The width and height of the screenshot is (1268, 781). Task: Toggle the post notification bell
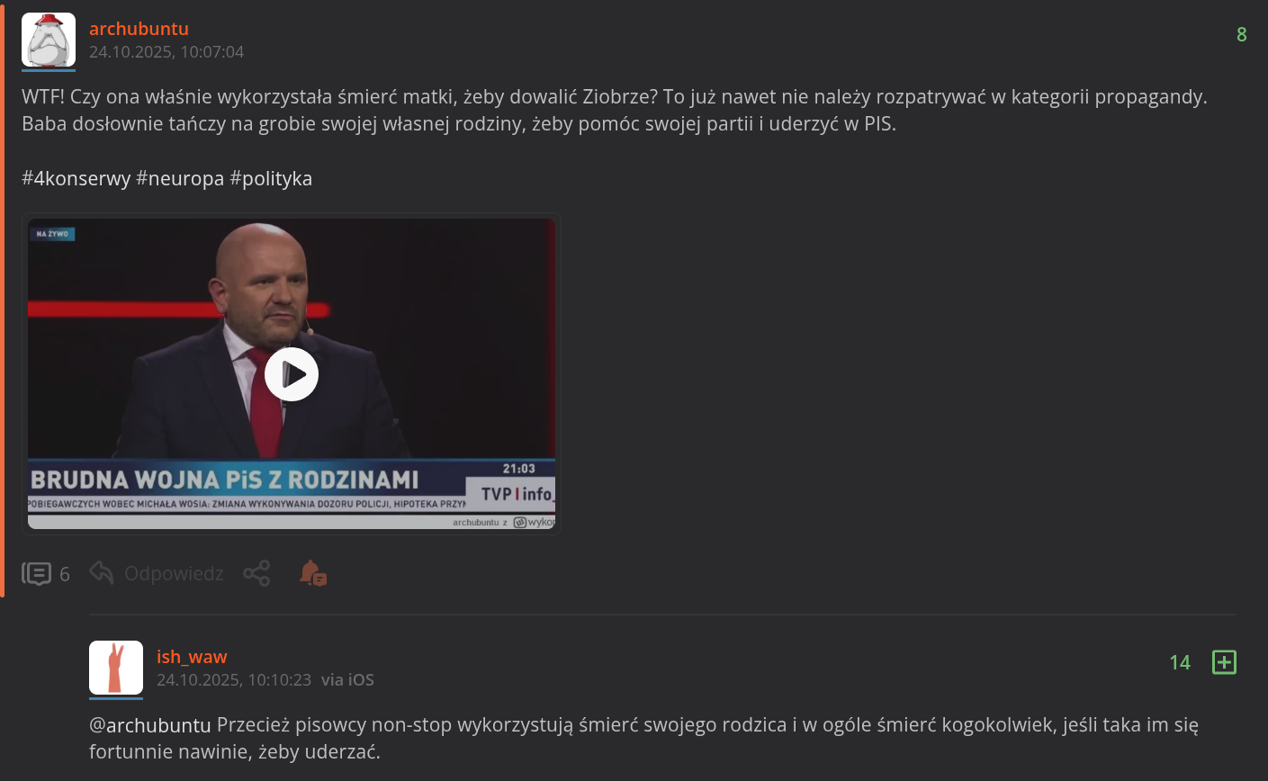(312, 573)
